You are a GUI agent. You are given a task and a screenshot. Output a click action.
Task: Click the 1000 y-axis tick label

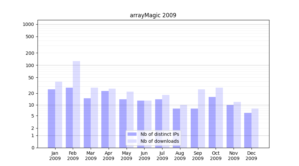(28, 24)
